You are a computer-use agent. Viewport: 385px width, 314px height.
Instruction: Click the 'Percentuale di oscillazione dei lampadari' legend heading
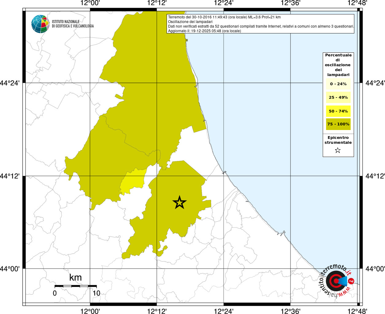point(338,65)
